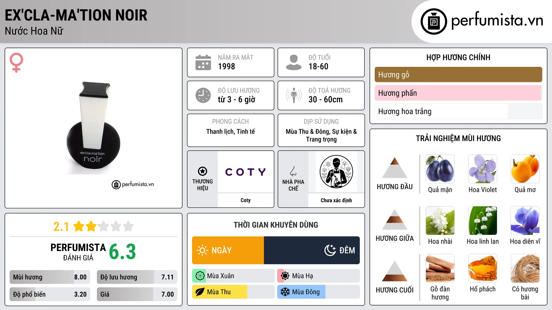Click the calendar icon beside Năm ra mắt

pos(203,62)
